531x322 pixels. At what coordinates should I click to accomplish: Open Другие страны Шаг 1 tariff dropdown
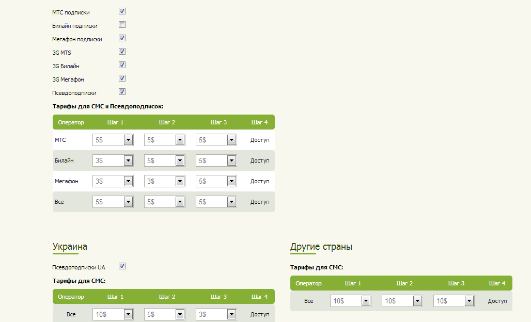coord(351,301)
